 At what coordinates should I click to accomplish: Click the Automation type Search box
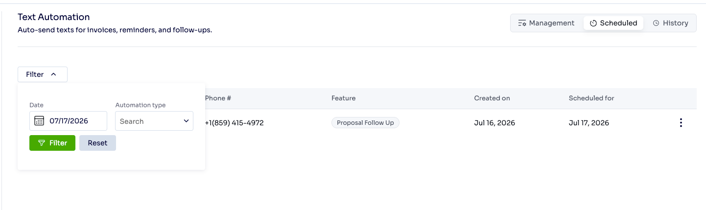pos(154,121)
